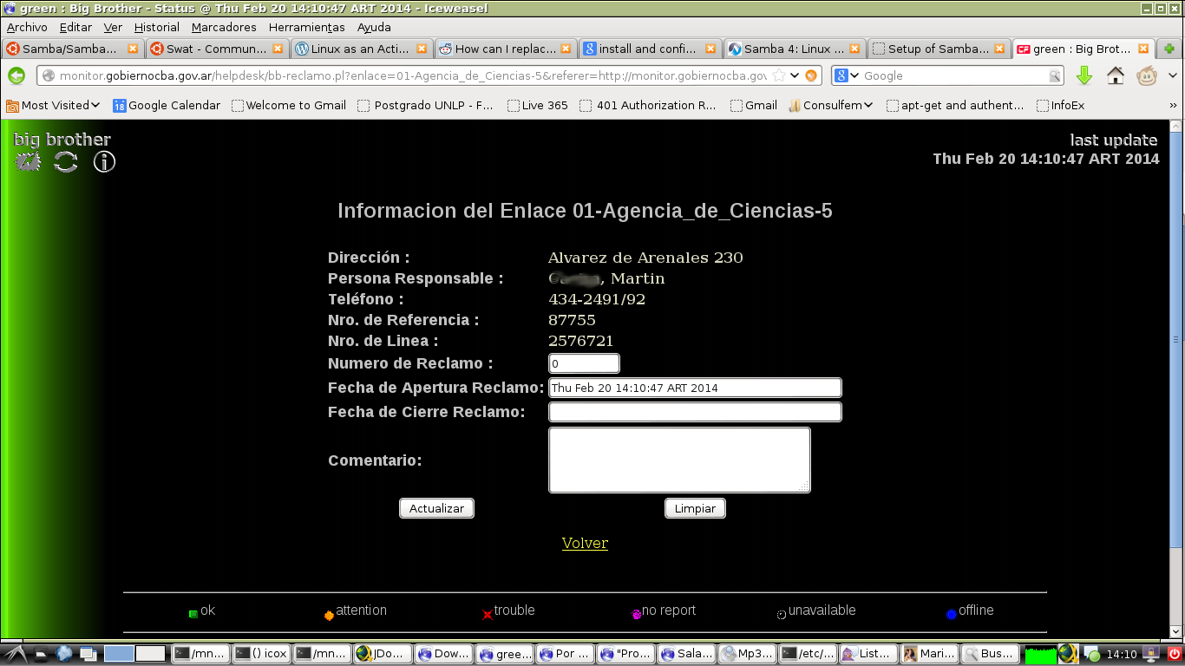1185x666 pixels.
Task: Click inside the Comentario text area
Action: [x=679, y=460]
